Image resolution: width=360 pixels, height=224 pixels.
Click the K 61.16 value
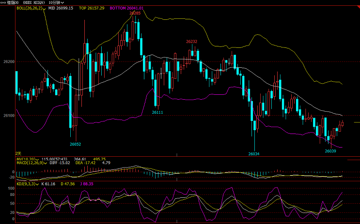pos(48,184)
